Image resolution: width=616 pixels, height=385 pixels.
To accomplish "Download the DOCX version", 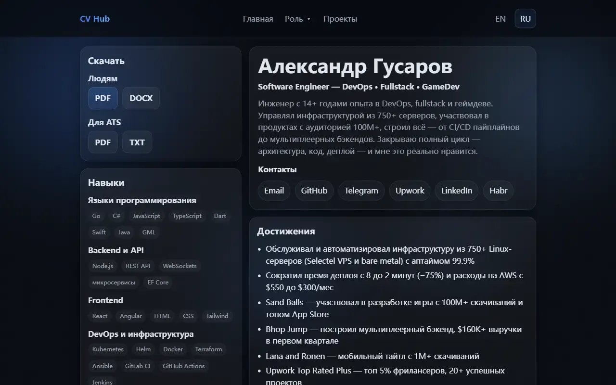I will 141,98.
